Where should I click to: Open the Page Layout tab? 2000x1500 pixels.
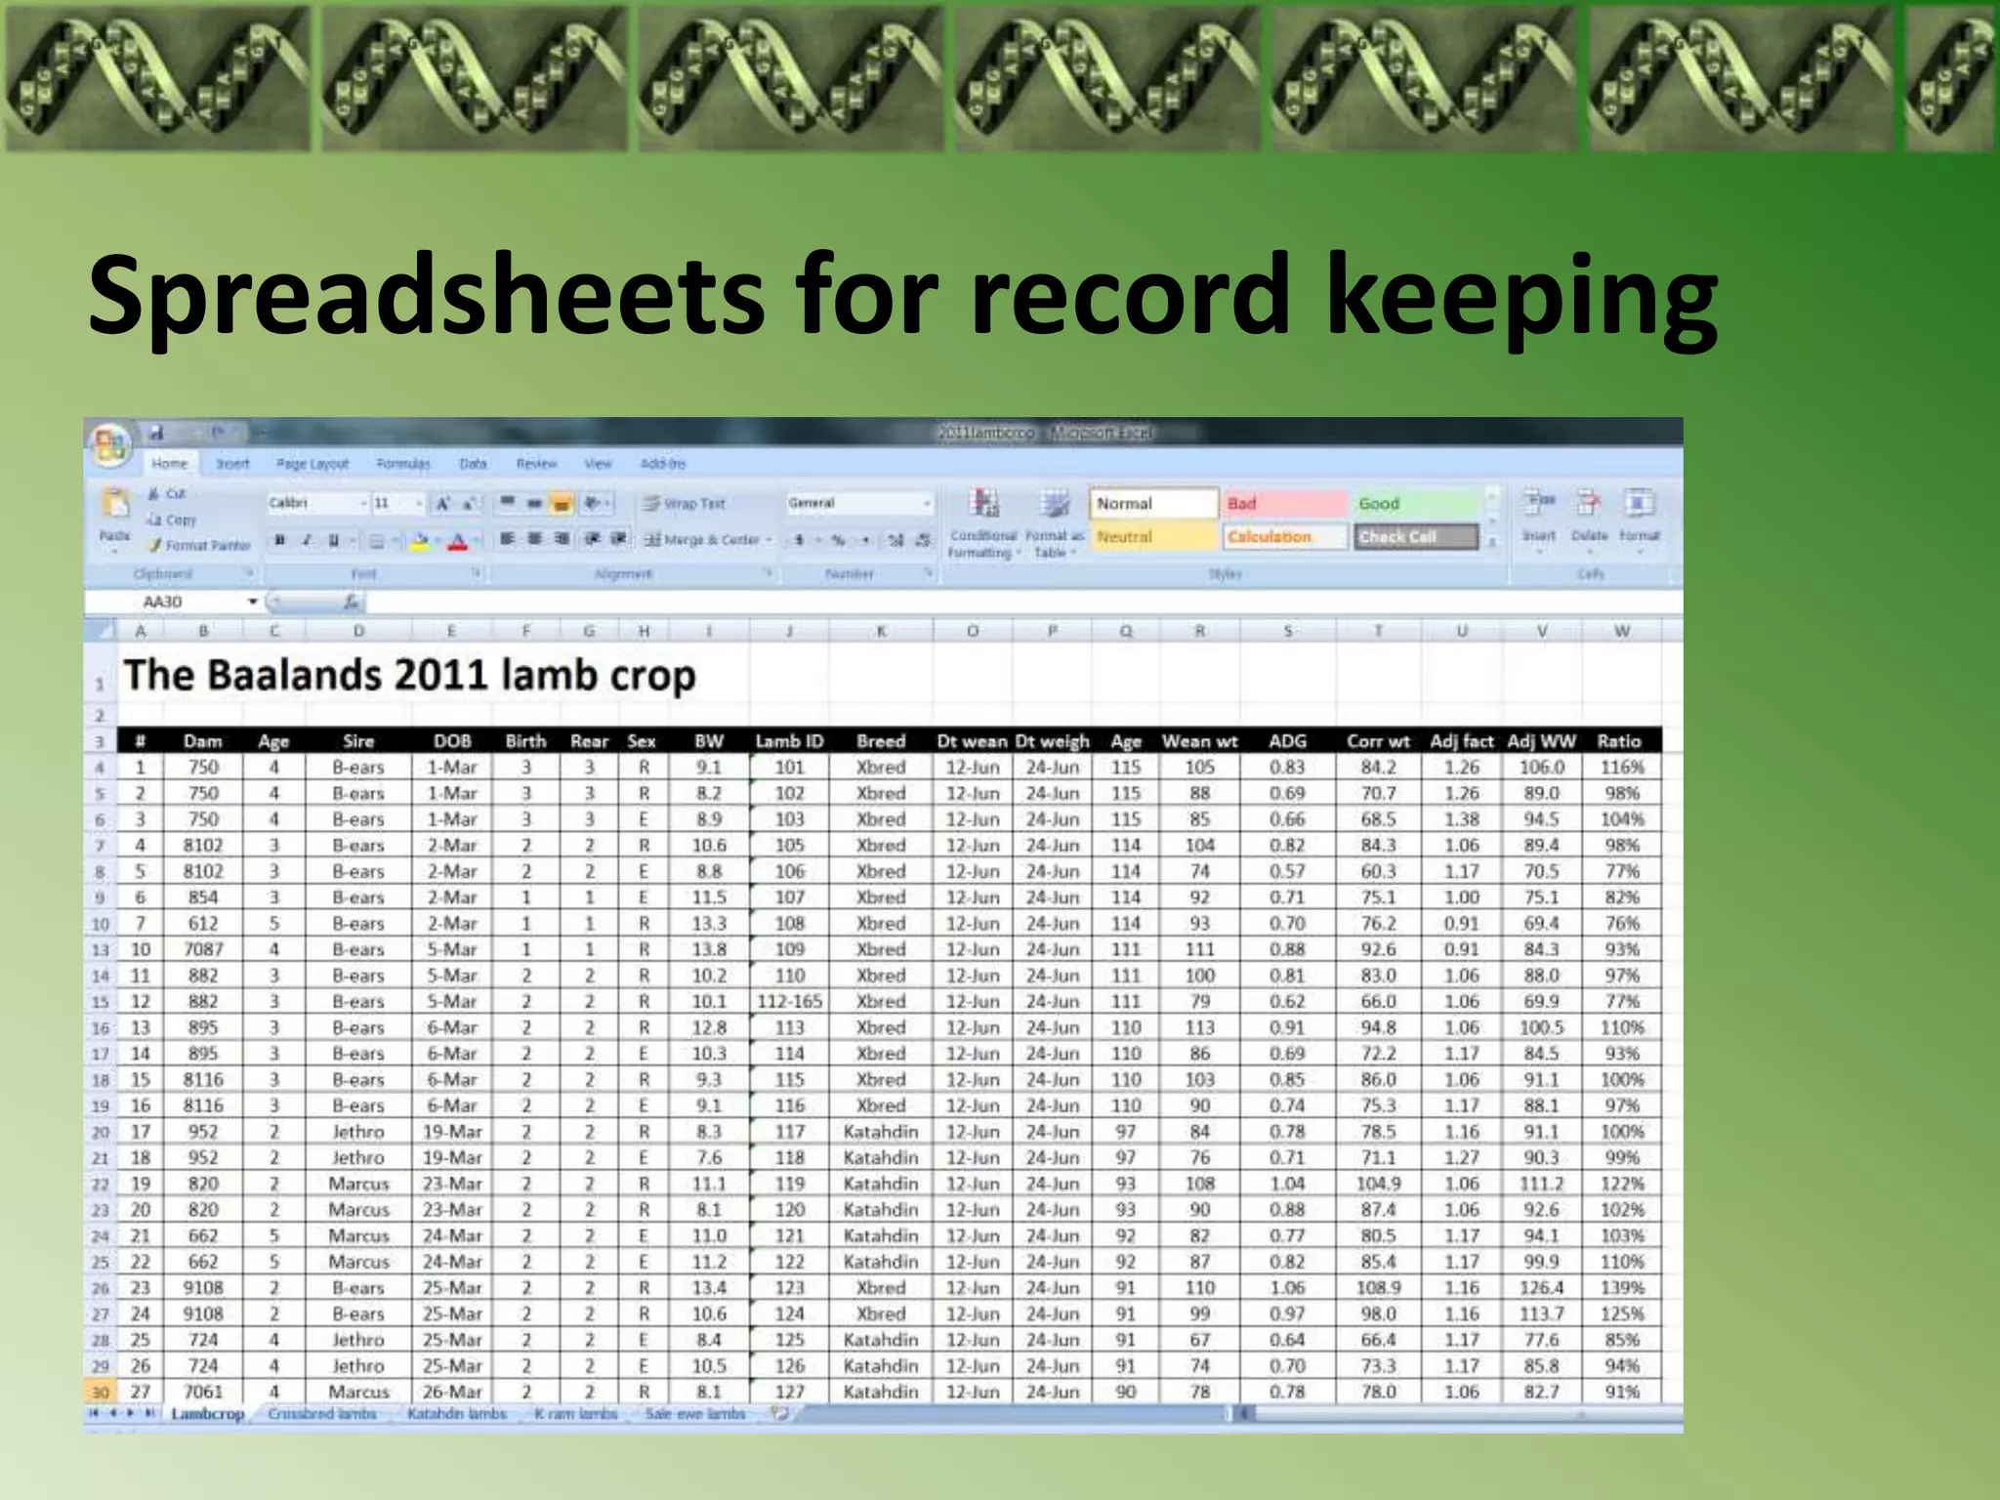(312, 464)
